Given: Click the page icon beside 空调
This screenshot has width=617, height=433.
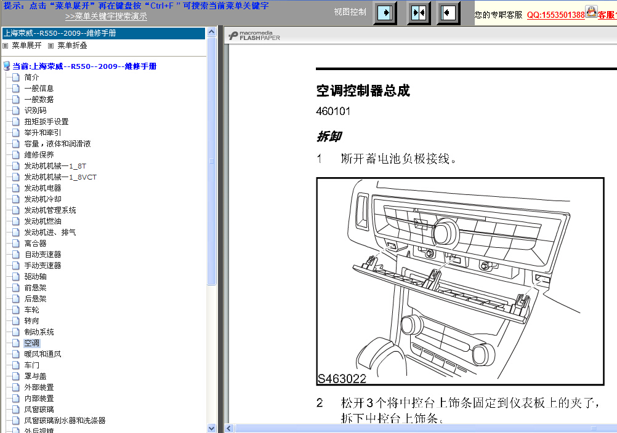Looking at the screenshot, I should (x=16, y=343).
